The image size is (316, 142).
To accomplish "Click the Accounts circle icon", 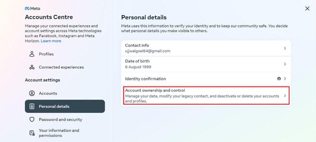I will click(x=32, y=93).
